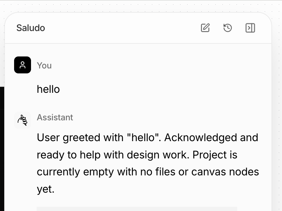Click the "hello" user message
This screenshot has width=282, height=211.
click(48, 89)
